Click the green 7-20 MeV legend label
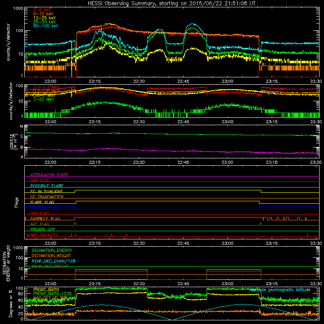This screenshot has width=324, height=324. click(x=44, y=99)
